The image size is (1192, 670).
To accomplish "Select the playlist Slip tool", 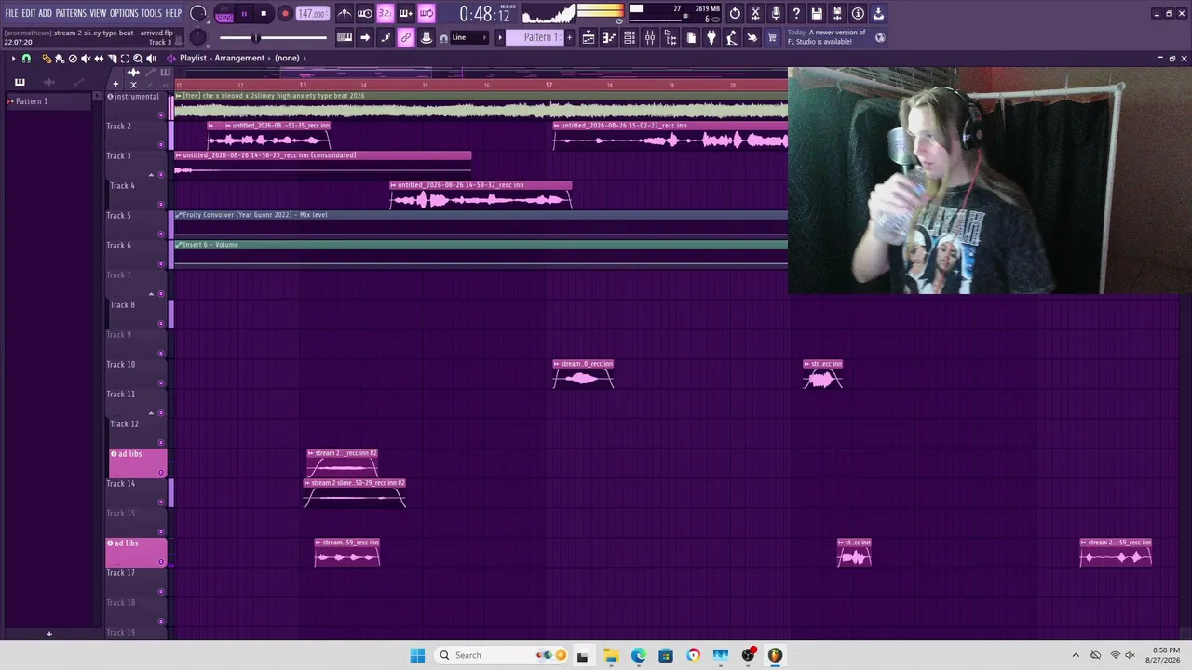I will click(99, 59).
